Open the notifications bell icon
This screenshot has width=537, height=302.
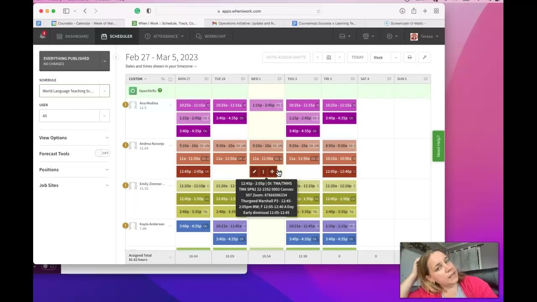(42, 36)
